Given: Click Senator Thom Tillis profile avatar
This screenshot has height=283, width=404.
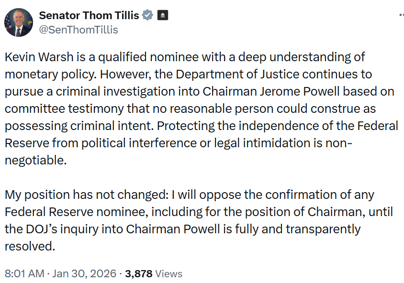Looking at the screenshot, I should point(19,22).
